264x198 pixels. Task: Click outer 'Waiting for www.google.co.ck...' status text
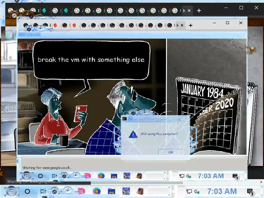35,182
